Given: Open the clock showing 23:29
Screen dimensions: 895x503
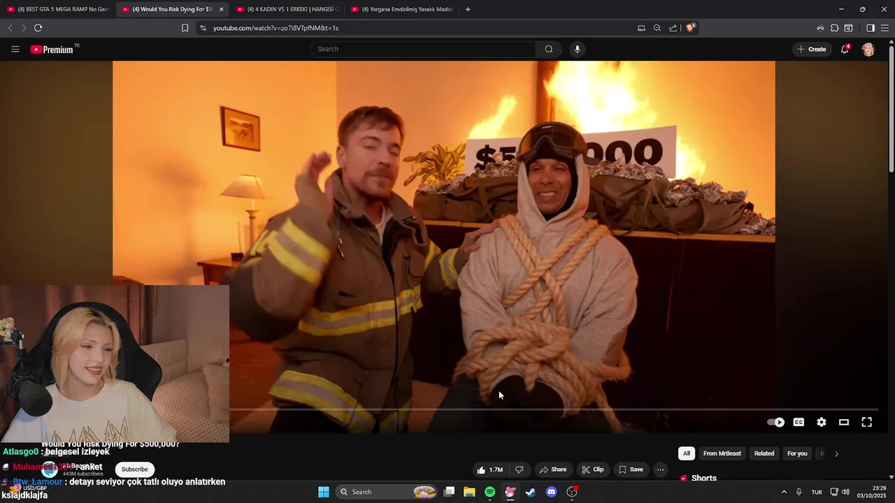Looking at the screenshot, I should [x=872, y=492].
